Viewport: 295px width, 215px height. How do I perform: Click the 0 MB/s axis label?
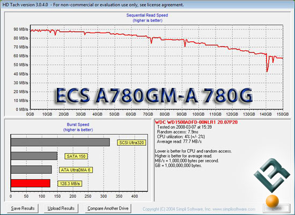[x=22, y=109]
